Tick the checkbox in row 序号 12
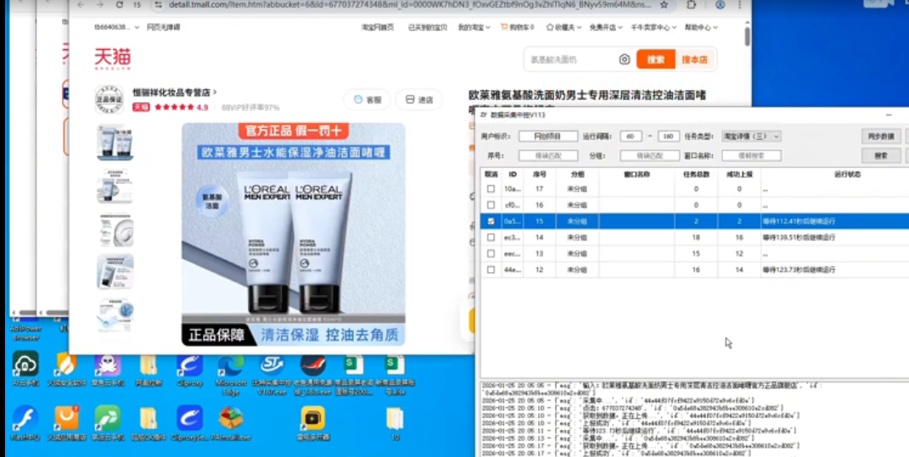 coord(491,270)
